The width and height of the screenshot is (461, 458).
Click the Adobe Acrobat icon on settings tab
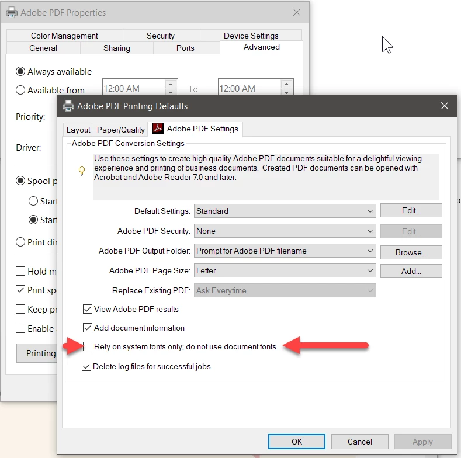158,128
